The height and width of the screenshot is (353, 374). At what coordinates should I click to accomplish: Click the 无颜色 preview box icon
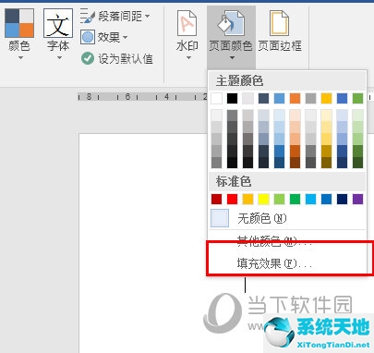click(x=220, y=218)
